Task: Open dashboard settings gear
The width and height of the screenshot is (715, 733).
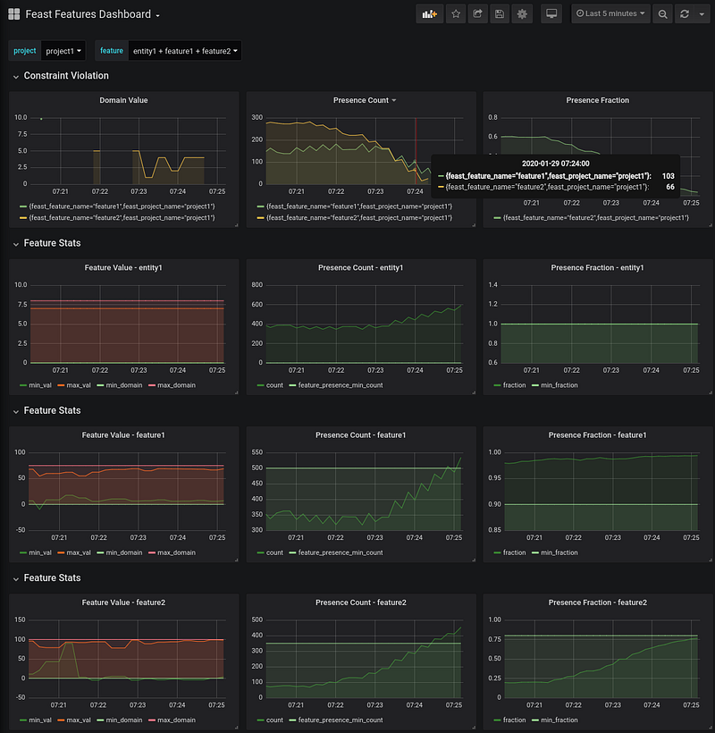Action: (x=522, y=14)
